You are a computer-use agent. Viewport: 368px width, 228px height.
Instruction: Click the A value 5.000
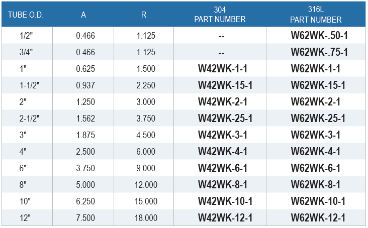tap(85, 185)
